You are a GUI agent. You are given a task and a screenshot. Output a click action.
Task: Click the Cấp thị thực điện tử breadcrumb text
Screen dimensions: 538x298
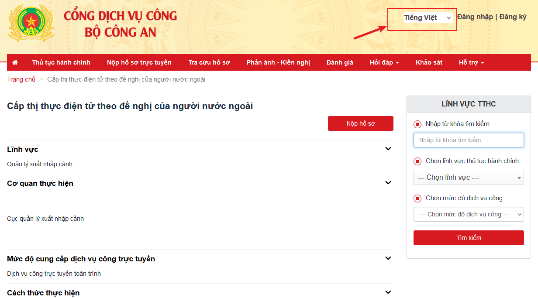126,79
